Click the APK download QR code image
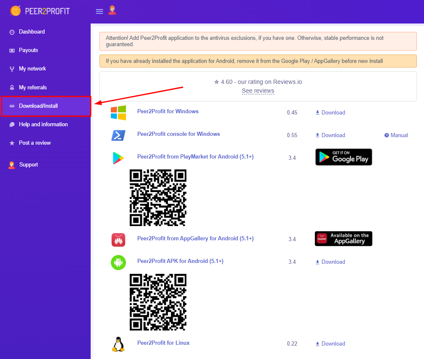Screen dimensions: 424x359 pyautogui.click(x=158, y=302)
